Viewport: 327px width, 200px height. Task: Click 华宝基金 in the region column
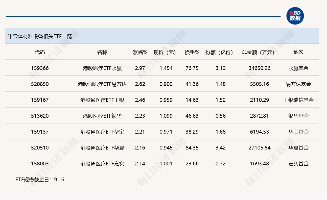point(298,132)
